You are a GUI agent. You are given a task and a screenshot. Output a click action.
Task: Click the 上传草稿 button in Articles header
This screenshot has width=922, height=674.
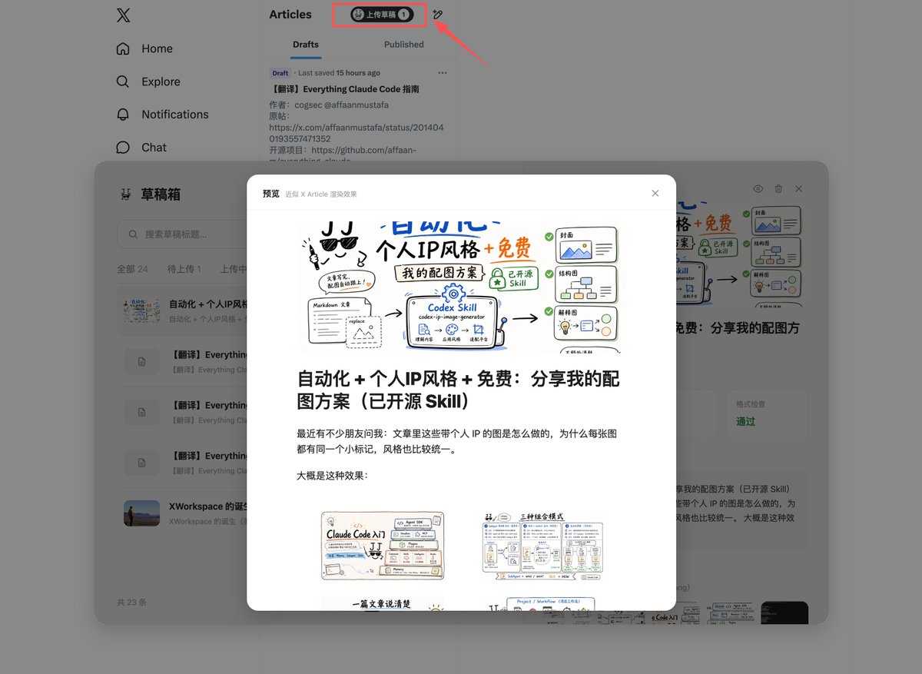pos(382,15)
